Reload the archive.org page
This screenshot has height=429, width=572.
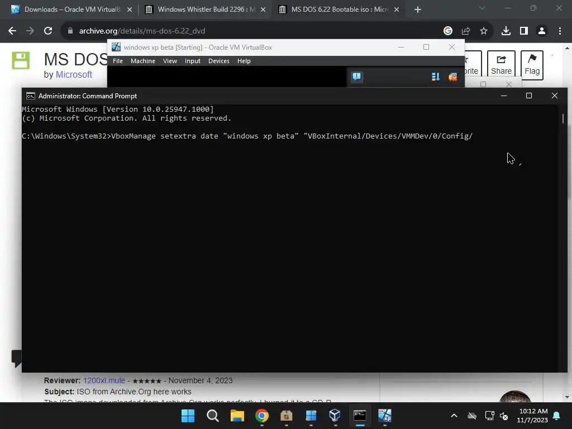(x=48, y=31)
